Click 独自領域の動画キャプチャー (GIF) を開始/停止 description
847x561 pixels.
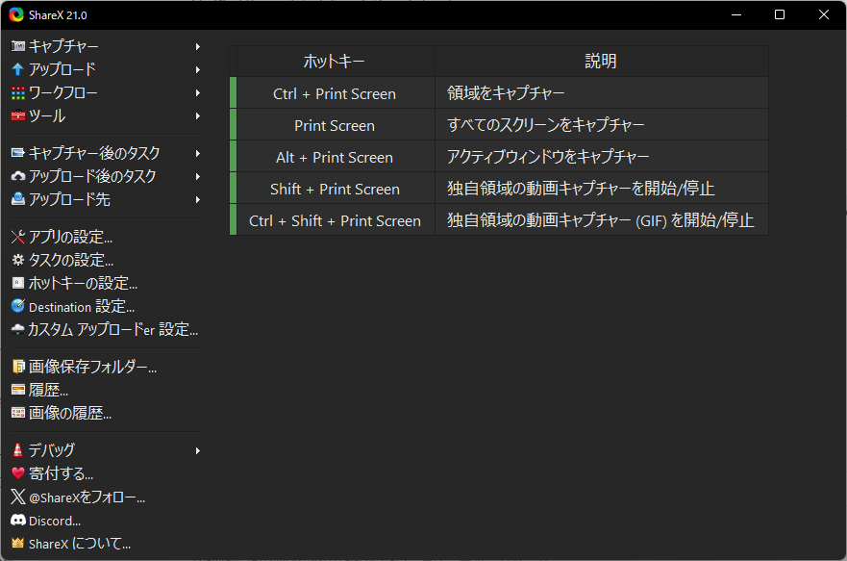pyautogui.click(x=600, y=220)
